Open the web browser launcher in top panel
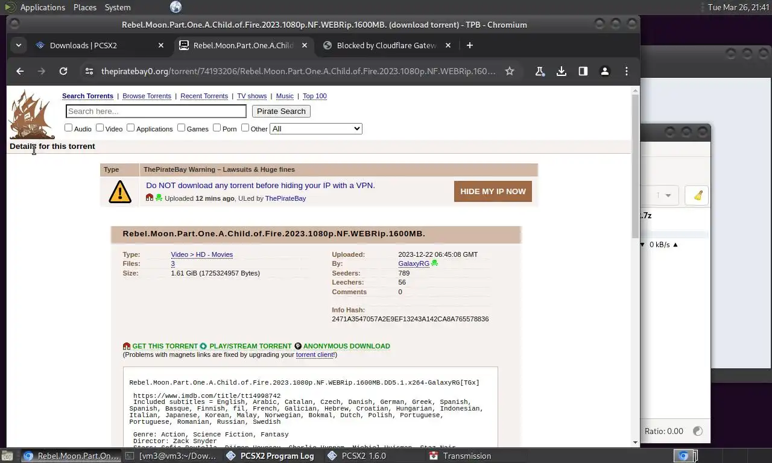 176,7
